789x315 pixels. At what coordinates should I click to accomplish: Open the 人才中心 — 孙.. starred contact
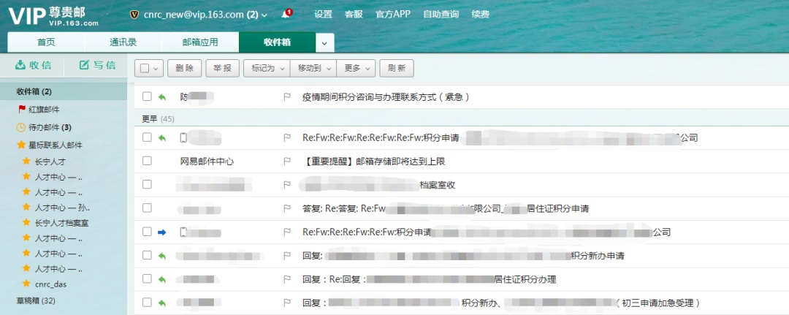62,208
